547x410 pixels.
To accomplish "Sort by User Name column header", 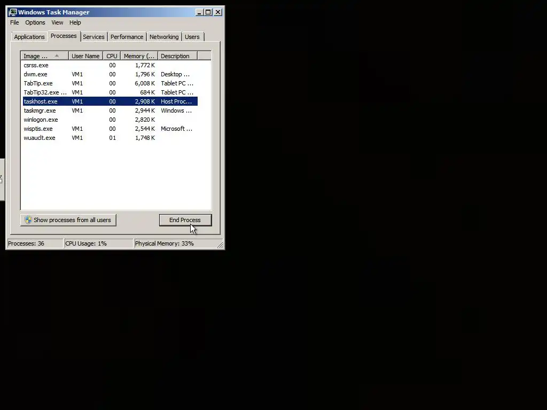I will 85,56.
